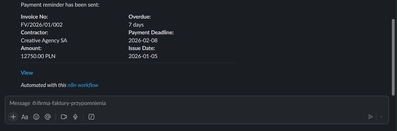This screenshot has height=131, width=397.
Task: Record a video clip
Action: (x=64, y=117)
